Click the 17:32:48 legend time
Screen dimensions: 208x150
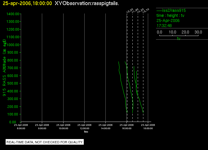point(164,26)
